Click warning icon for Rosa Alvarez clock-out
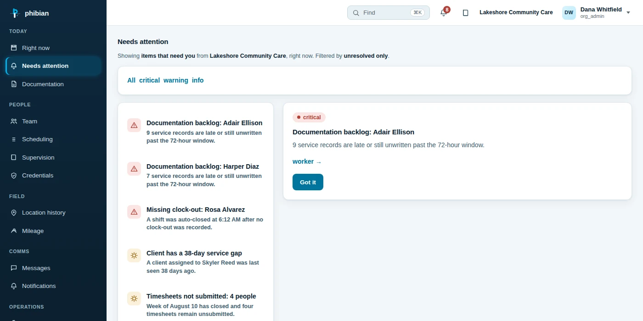 pyautogui.click(x=134, y=212)
